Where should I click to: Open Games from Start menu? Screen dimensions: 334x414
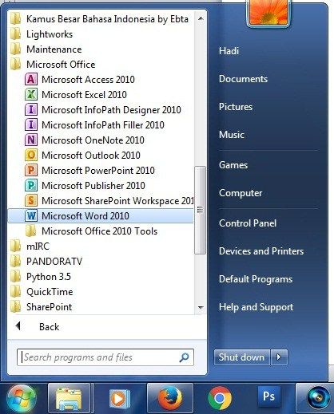click(x=233, y=165)
